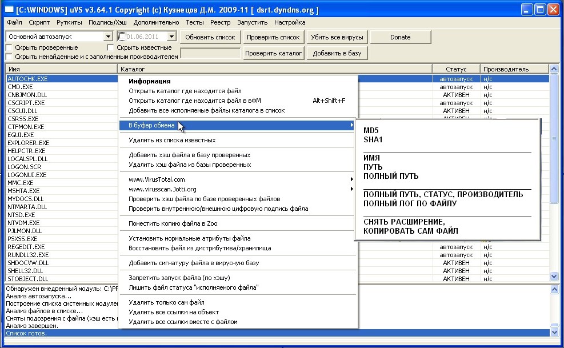Select 'ПОЛНЫЙ ПУТЬ' in the clipboard submenu
564x348 pixels.
click(x=391, y=176)
